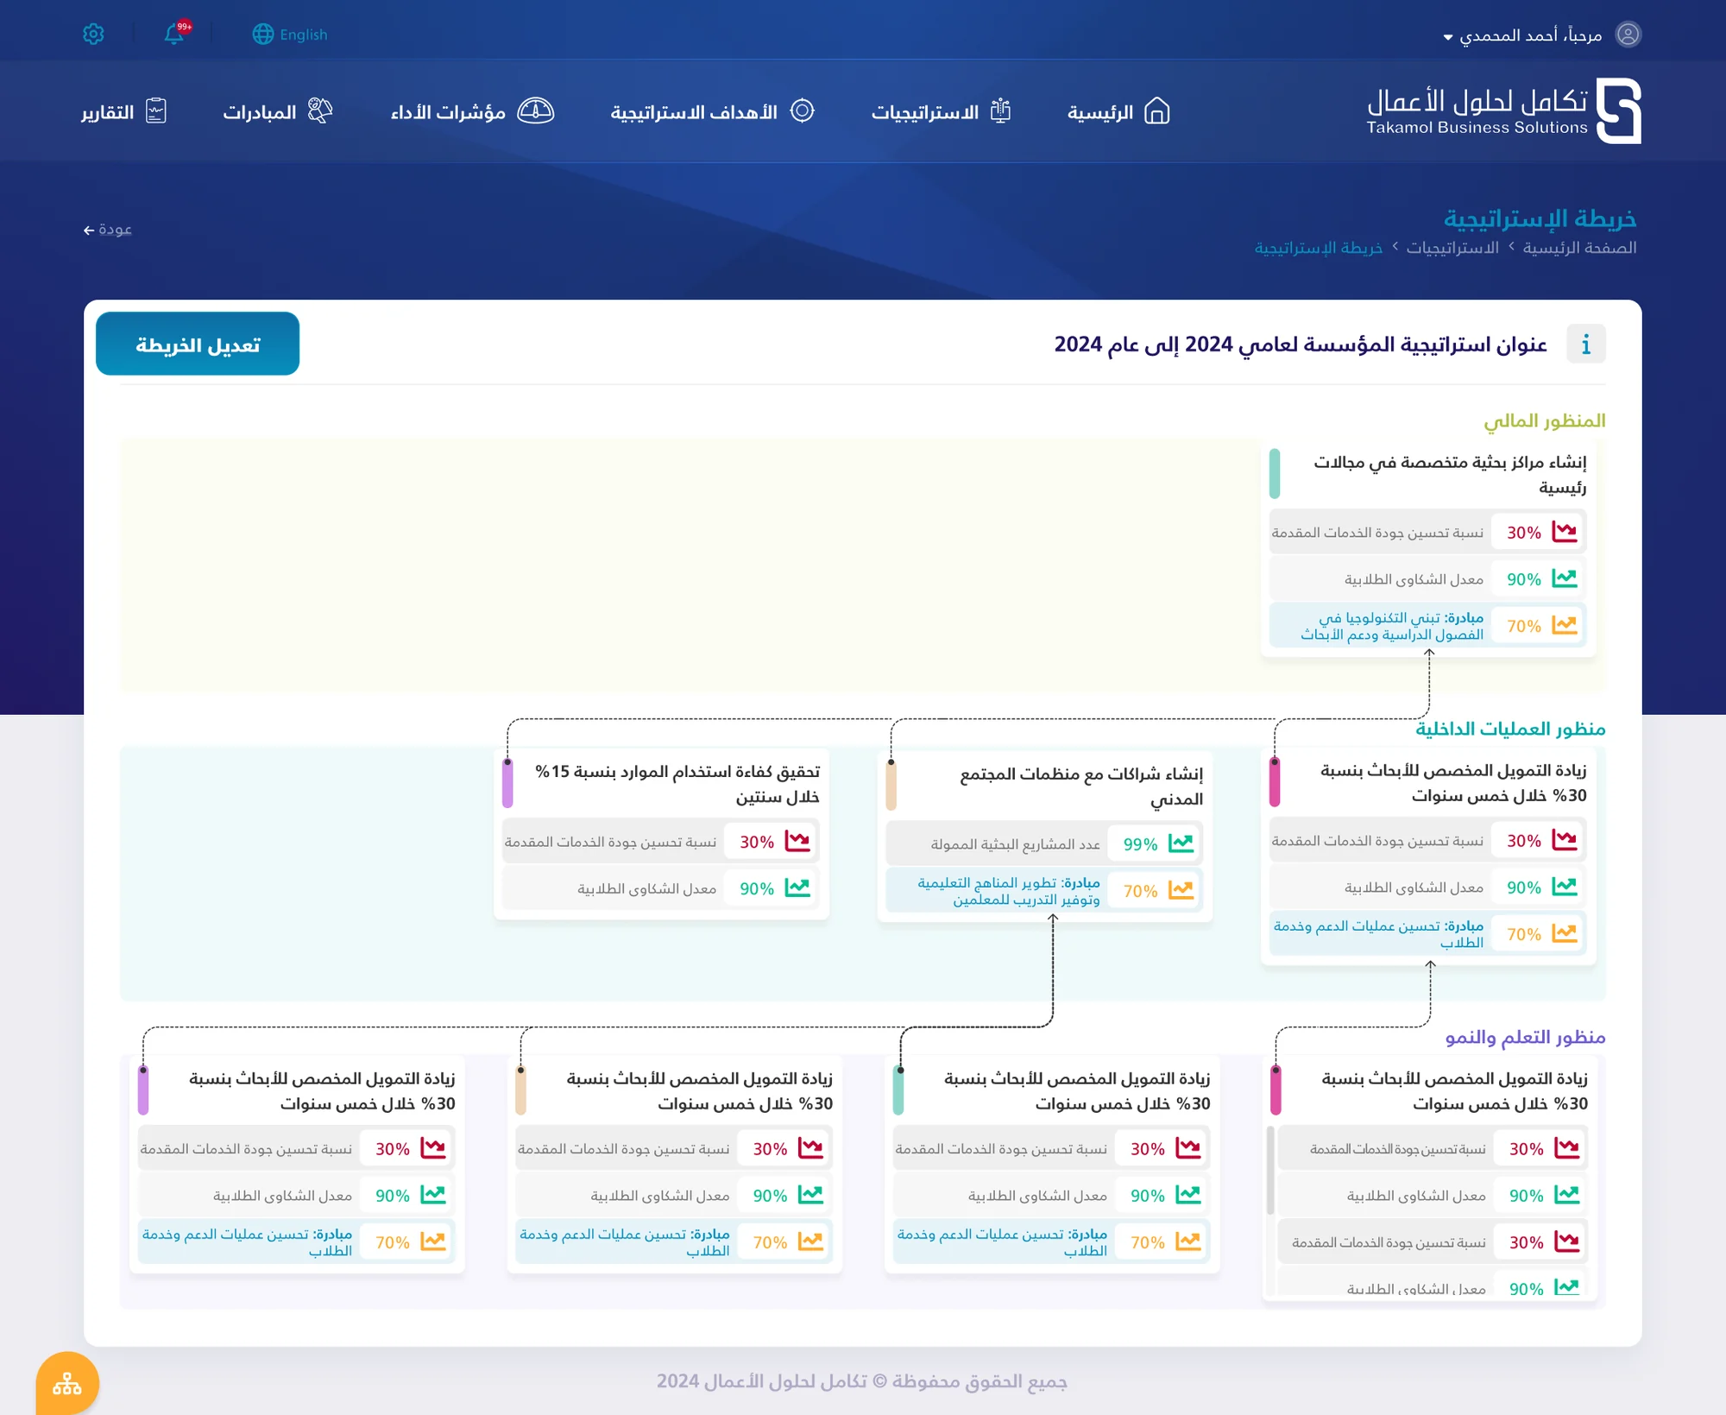Select card إنشاء مراكز بحثية متخصصة title

[1449, 474]
